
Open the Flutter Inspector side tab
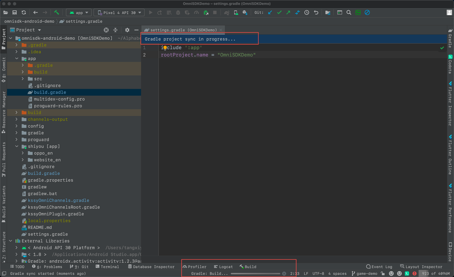pos(450,103)
